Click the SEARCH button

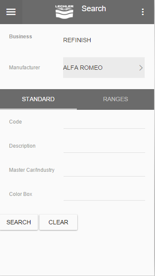click(19, 222)
